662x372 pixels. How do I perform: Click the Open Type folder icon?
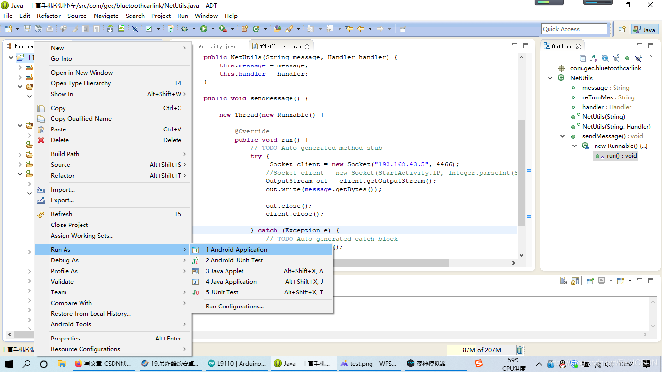coord(277,29)
